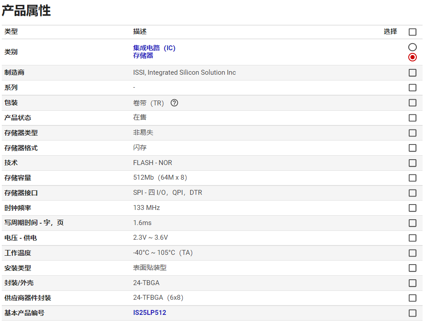This screenshot has width=431, height=326.
Task: Check the 制造商 ISSI checkbox
Action: click(412, 72)
